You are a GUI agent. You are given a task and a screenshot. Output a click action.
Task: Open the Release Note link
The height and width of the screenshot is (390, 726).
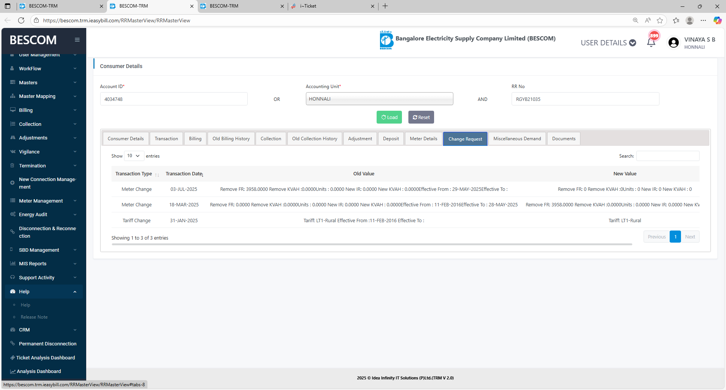34,317
